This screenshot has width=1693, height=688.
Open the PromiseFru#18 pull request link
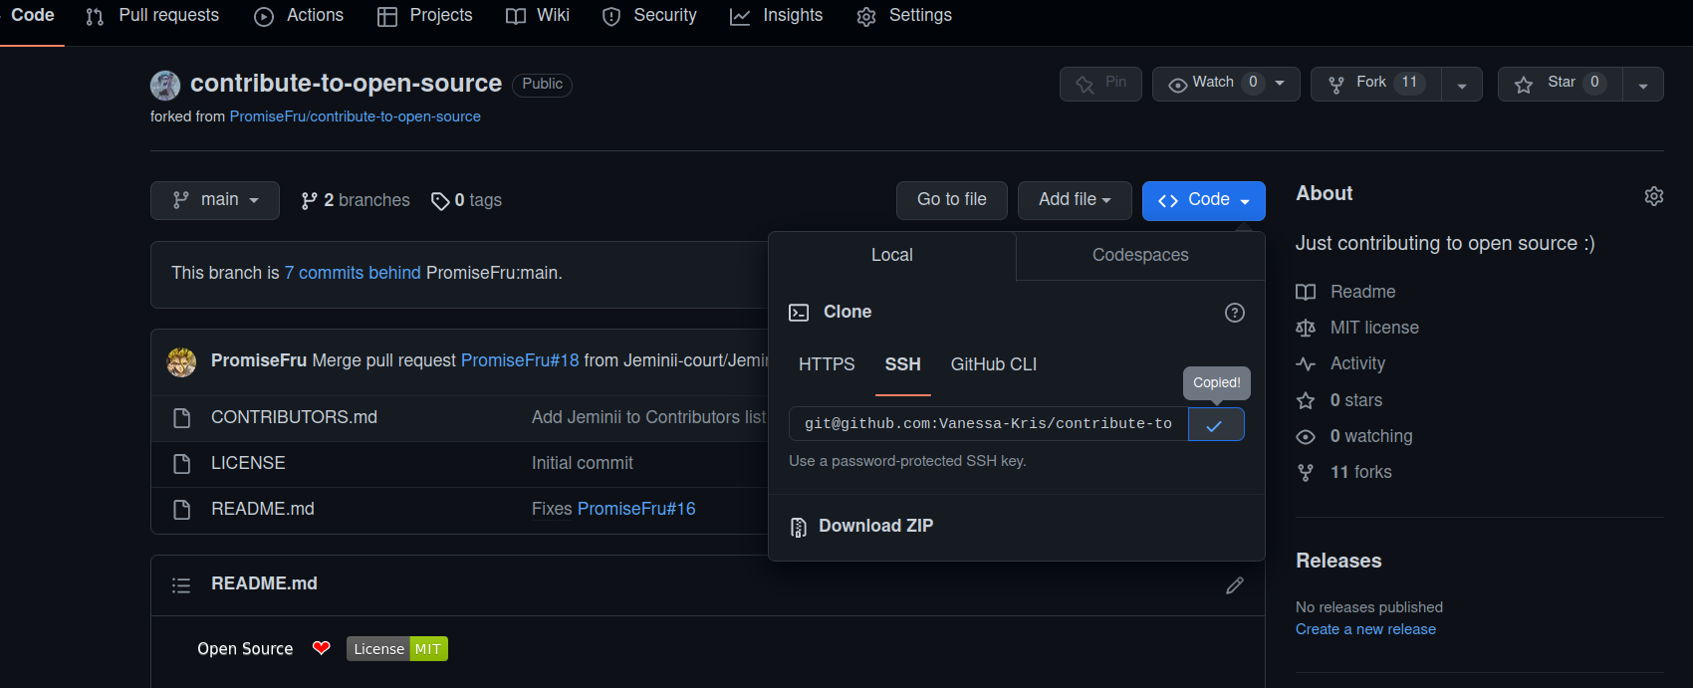coord(520,360)
